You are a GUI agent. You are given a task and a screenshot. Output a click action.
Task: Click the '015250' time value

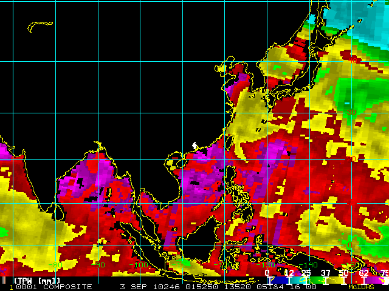(x=202, y=287)
